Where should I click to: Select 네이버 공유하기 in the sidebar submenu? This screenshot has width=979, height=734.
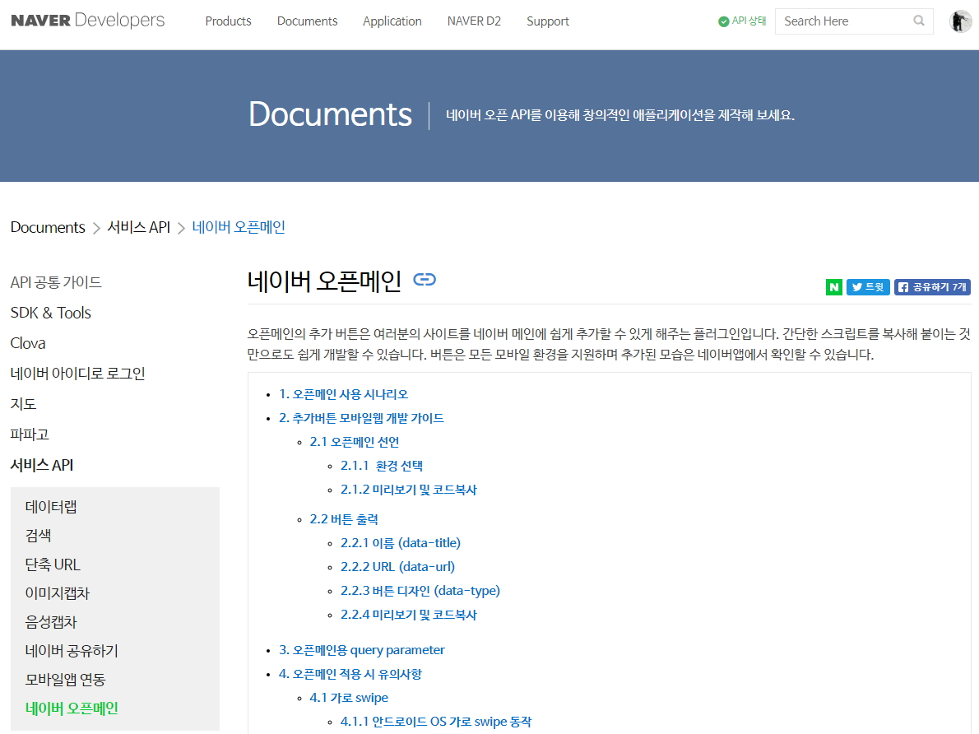coord(72,651)
